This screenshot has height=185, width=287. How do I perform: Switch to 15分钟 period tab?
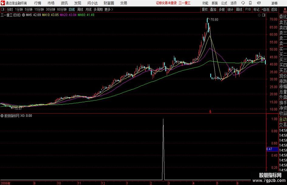[x=39, y=9]
